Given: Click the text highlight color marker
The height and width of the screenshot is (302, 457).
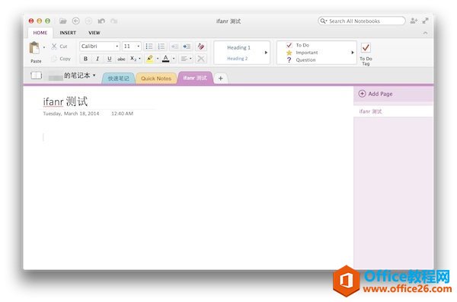Looking at the screenshot, I should pos(149,59).
